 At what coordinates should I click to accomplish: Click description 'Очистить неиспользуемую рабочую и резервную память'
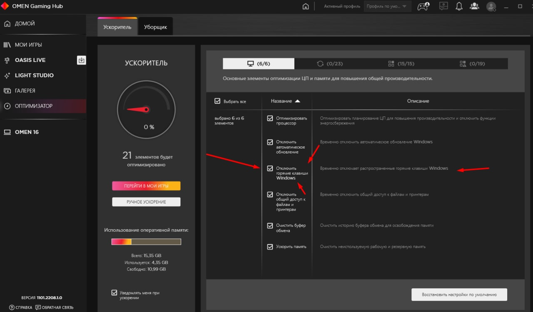(x=373, y=247)
